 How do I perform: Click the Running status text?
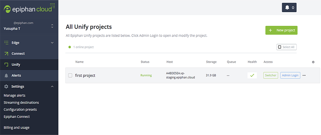click(x=146, y=75)
